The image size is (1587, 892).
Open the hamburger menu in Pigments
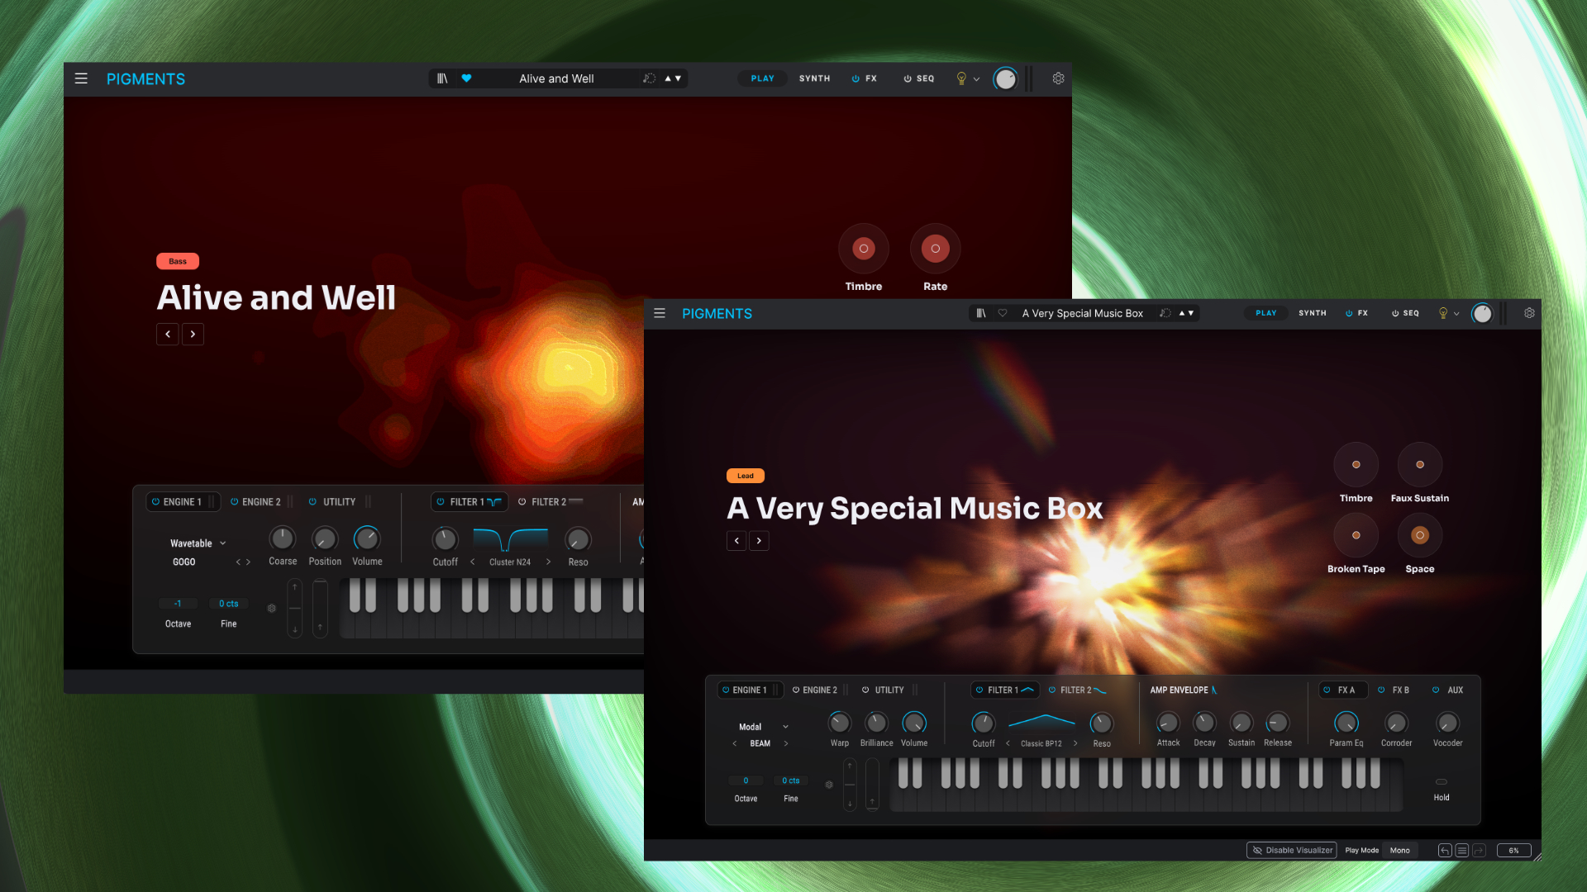660,313
